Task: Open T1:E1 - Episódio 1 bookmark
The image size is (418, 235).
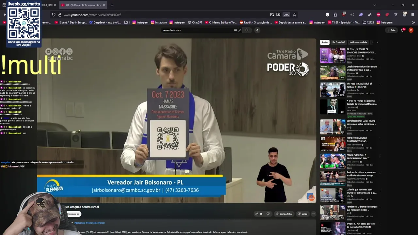Action: [x=344, y=23]
